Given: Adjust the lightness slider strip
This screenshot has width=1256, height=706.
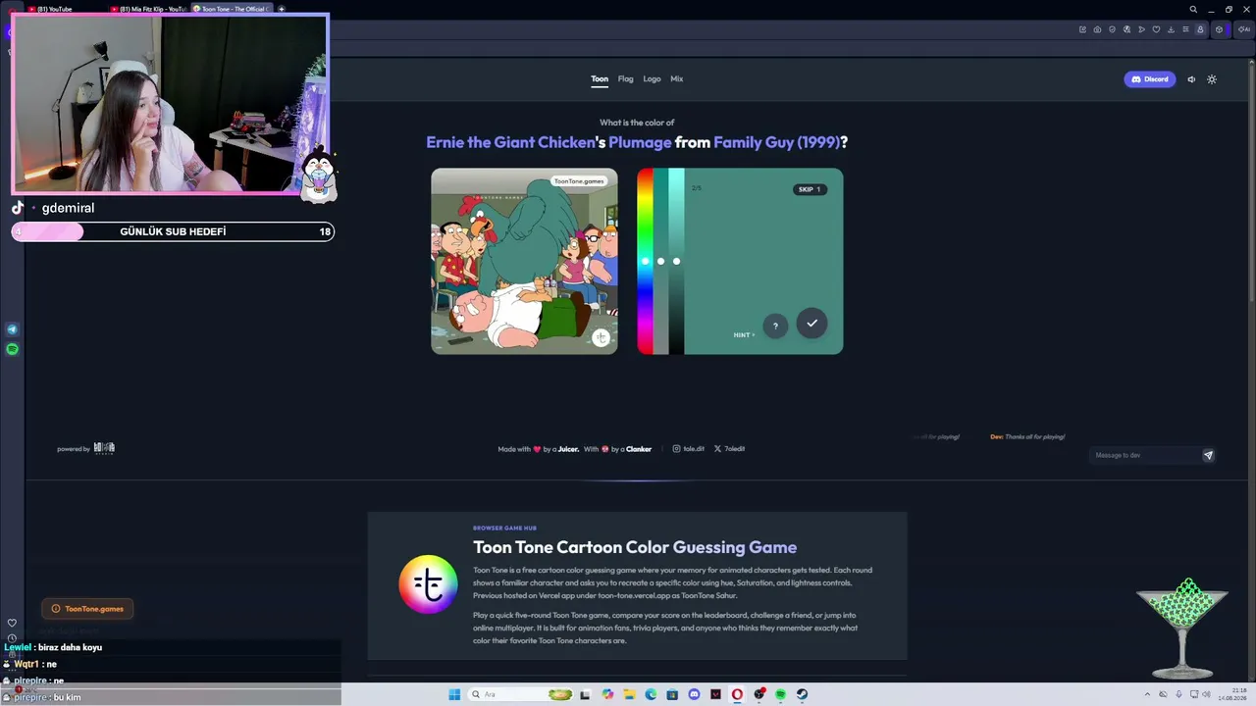Looking at the screenshot, I should 676,261.
